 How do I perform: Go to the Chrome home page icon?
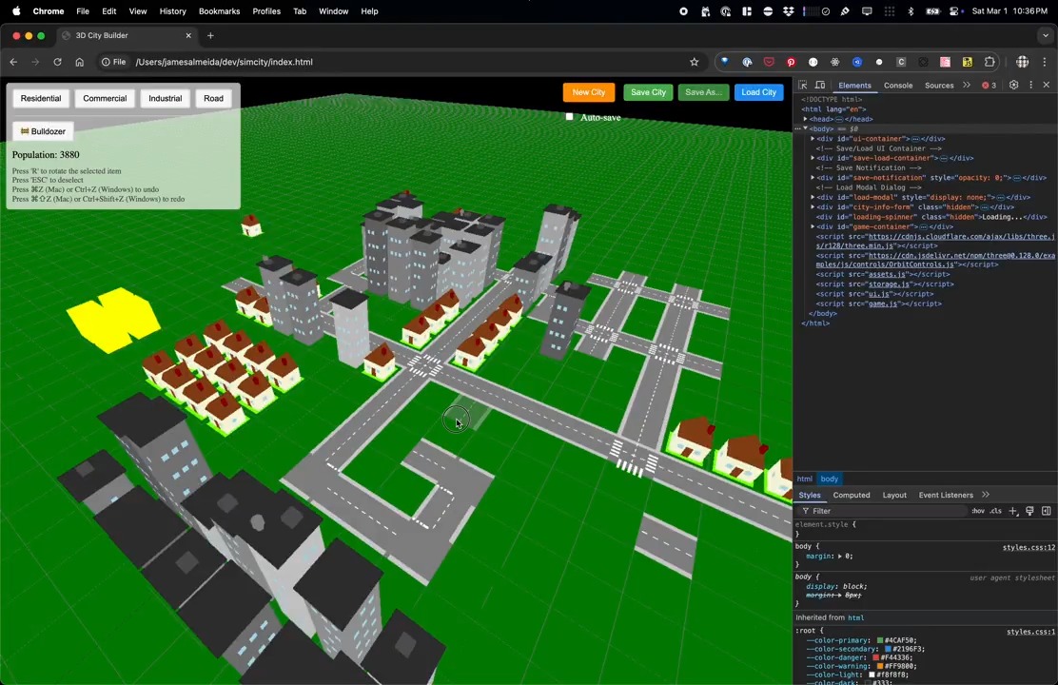tap(80, 62)
